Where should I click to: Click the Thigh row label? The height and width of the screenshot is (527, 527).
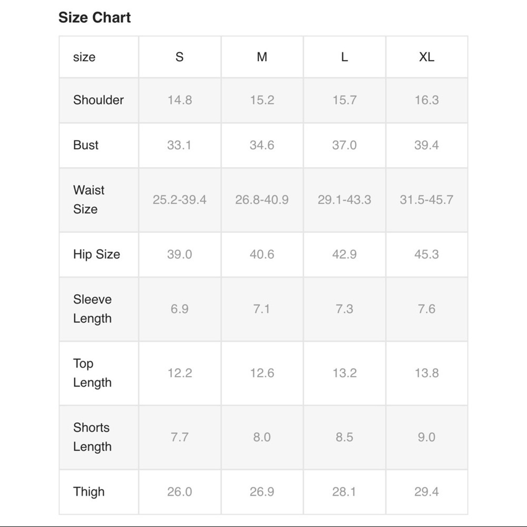point(89,492)
